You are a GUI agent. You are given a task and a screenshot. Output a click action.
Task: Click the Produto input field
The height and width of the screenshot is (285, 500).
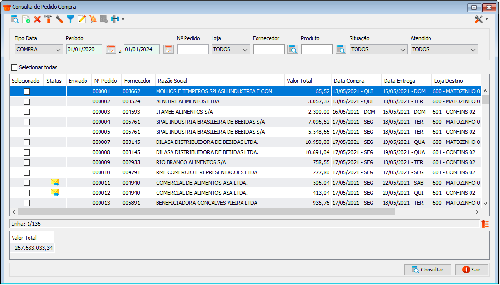(x=316, y=49)
